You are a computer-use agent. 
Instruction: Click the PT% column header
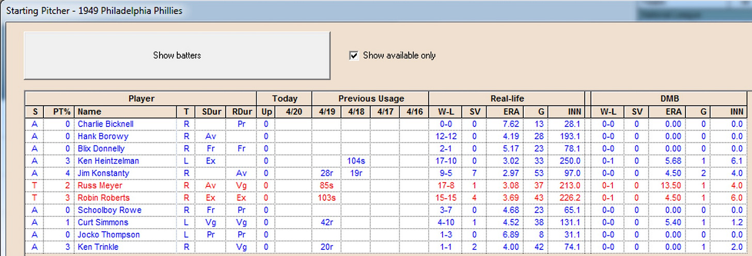point(60,111)
